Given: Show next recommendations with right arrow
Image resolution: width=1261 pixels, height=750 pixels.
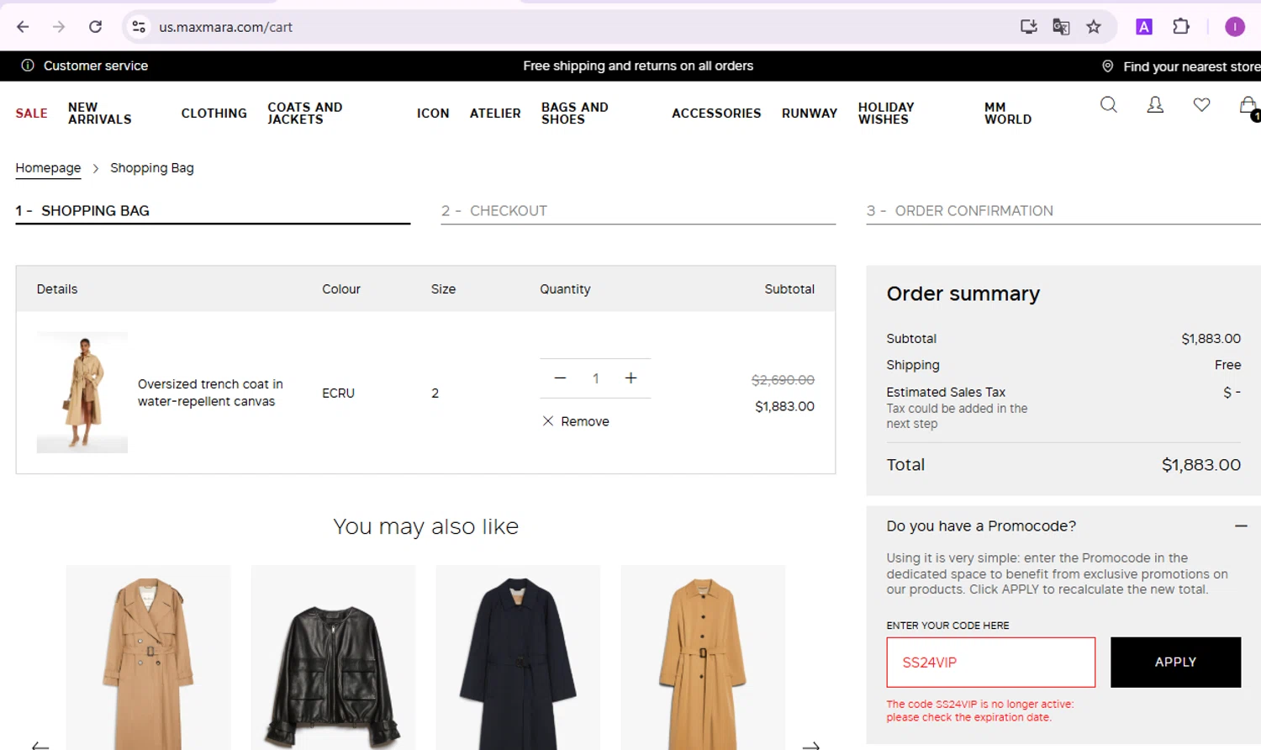Looking at the screenshot, I should [810, 745].
